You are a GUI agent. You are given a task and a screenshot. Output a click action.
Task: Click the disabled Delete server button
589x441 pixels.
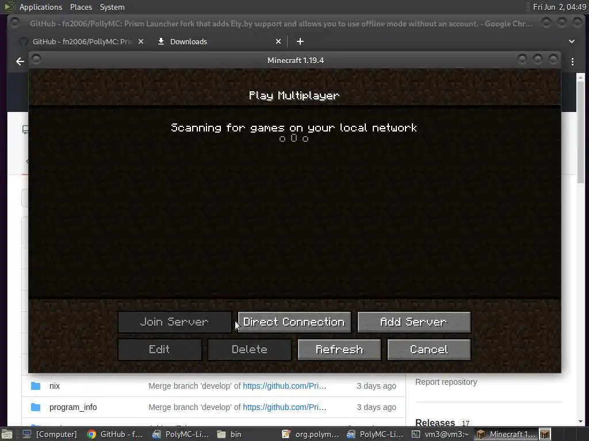[250, 350]
